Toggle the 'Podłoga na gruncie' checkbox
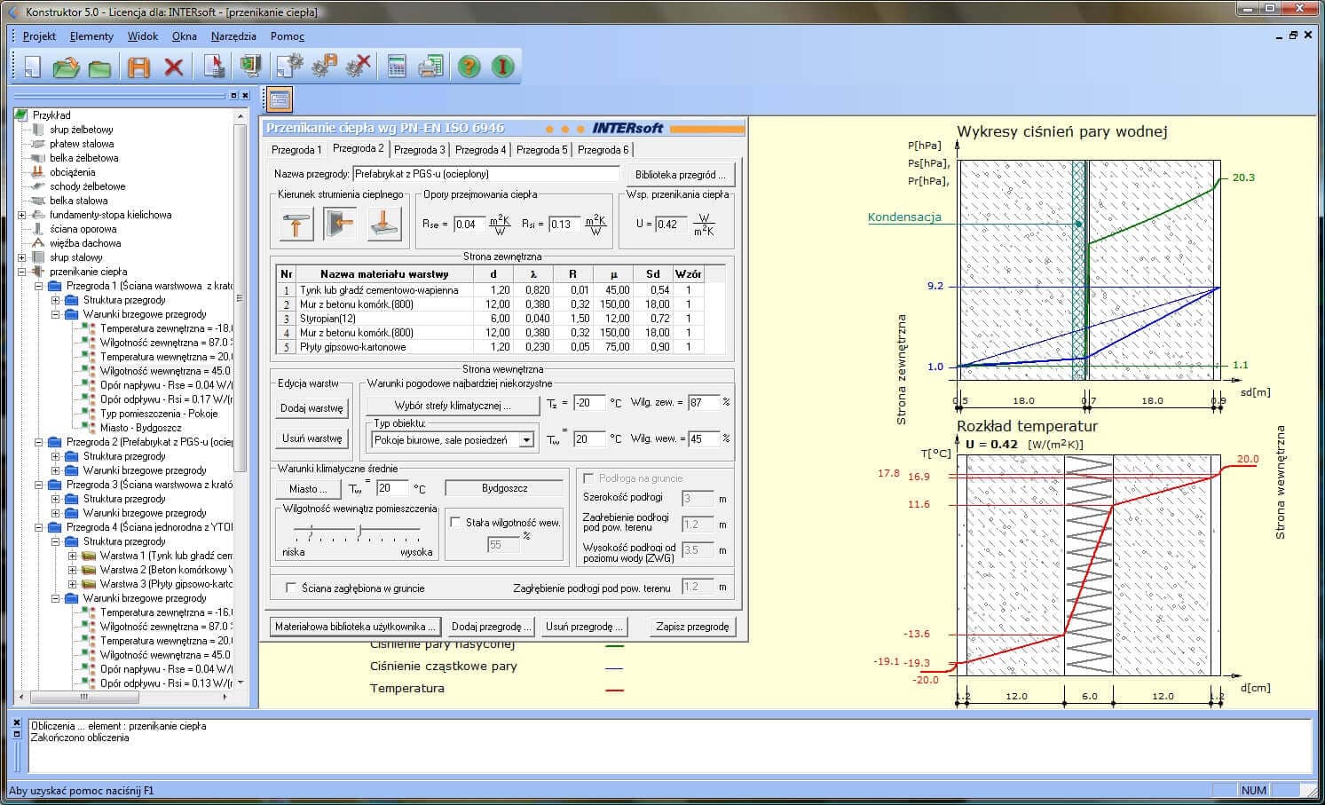 [x=587, y=477]
